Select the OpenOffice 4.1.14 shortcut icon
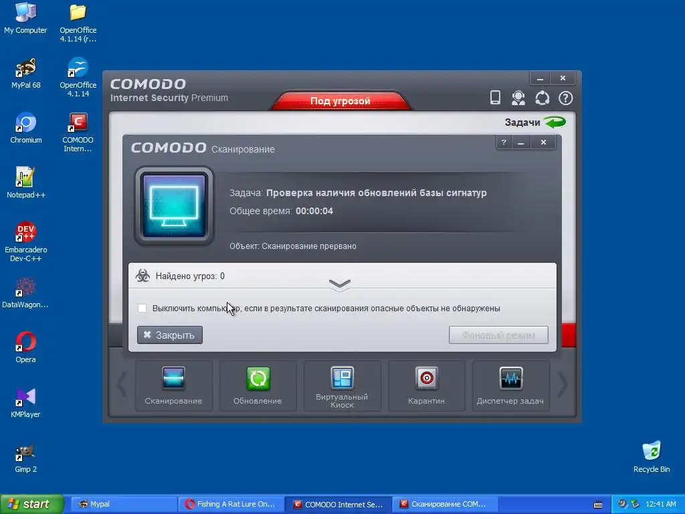The height and width of the screenshot is (514, 685). click(78, 78)
